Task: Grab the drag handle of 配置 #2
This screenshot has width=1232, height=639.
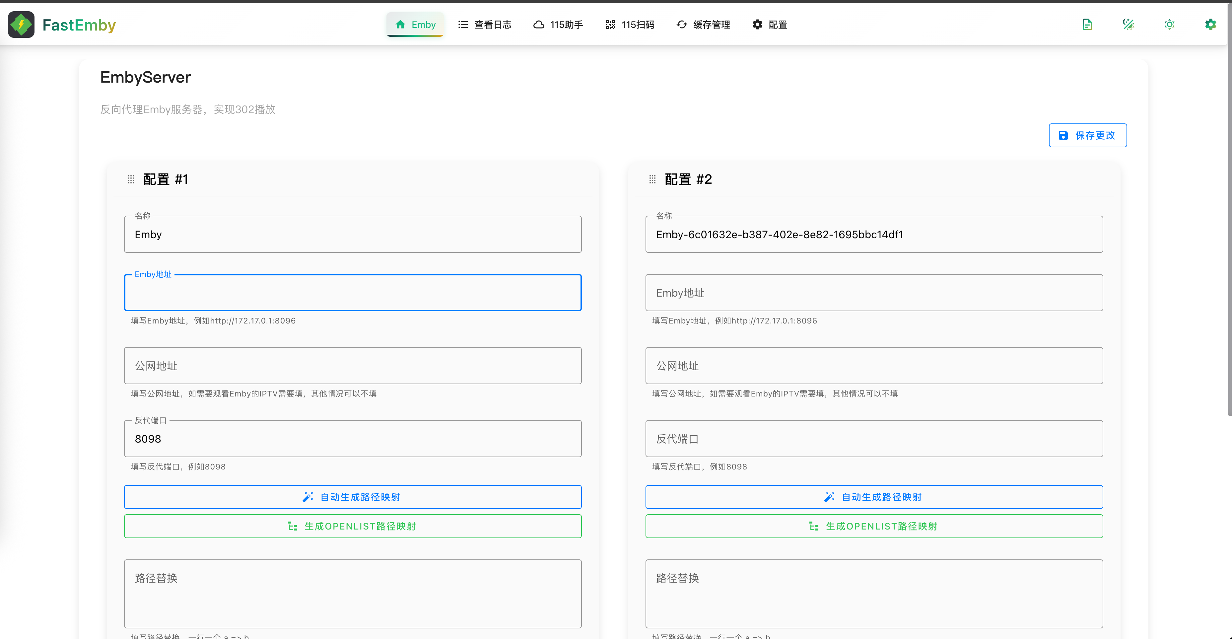Action: (652, 179)
